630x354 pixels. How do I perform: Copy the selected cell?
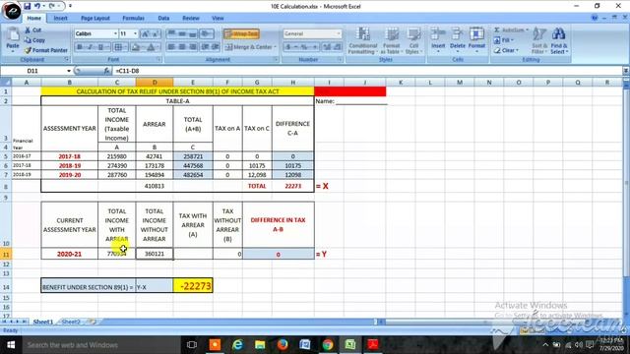pyautogui.click(x=34, y=40)
